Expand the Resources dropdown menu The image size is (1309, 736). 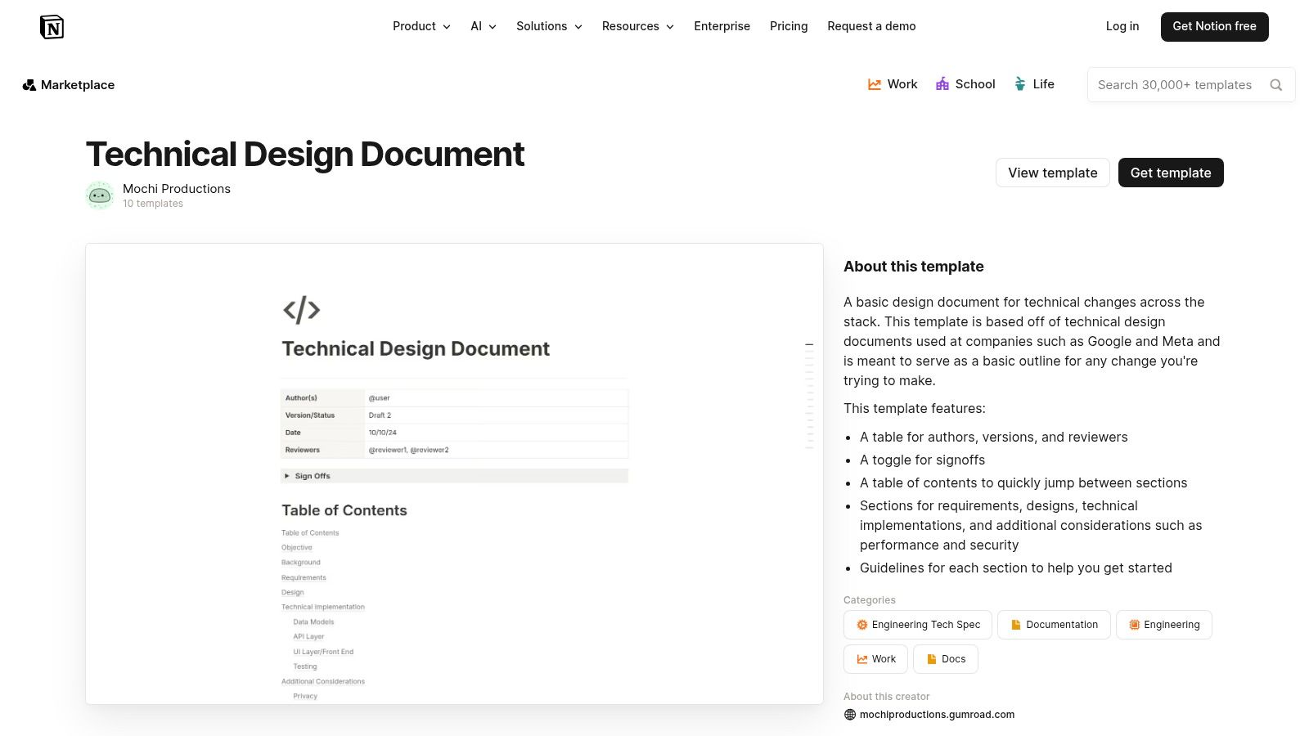(x=637, y=26)
